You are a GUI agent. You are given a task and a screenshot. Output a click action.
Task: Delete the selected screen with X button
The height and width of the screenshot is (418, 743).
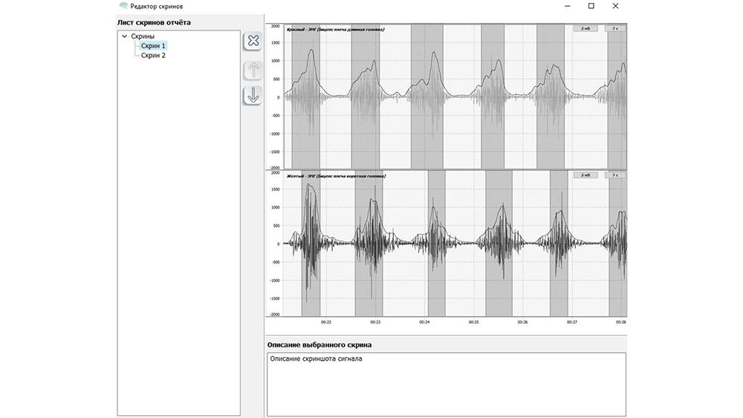click(253, 41)
